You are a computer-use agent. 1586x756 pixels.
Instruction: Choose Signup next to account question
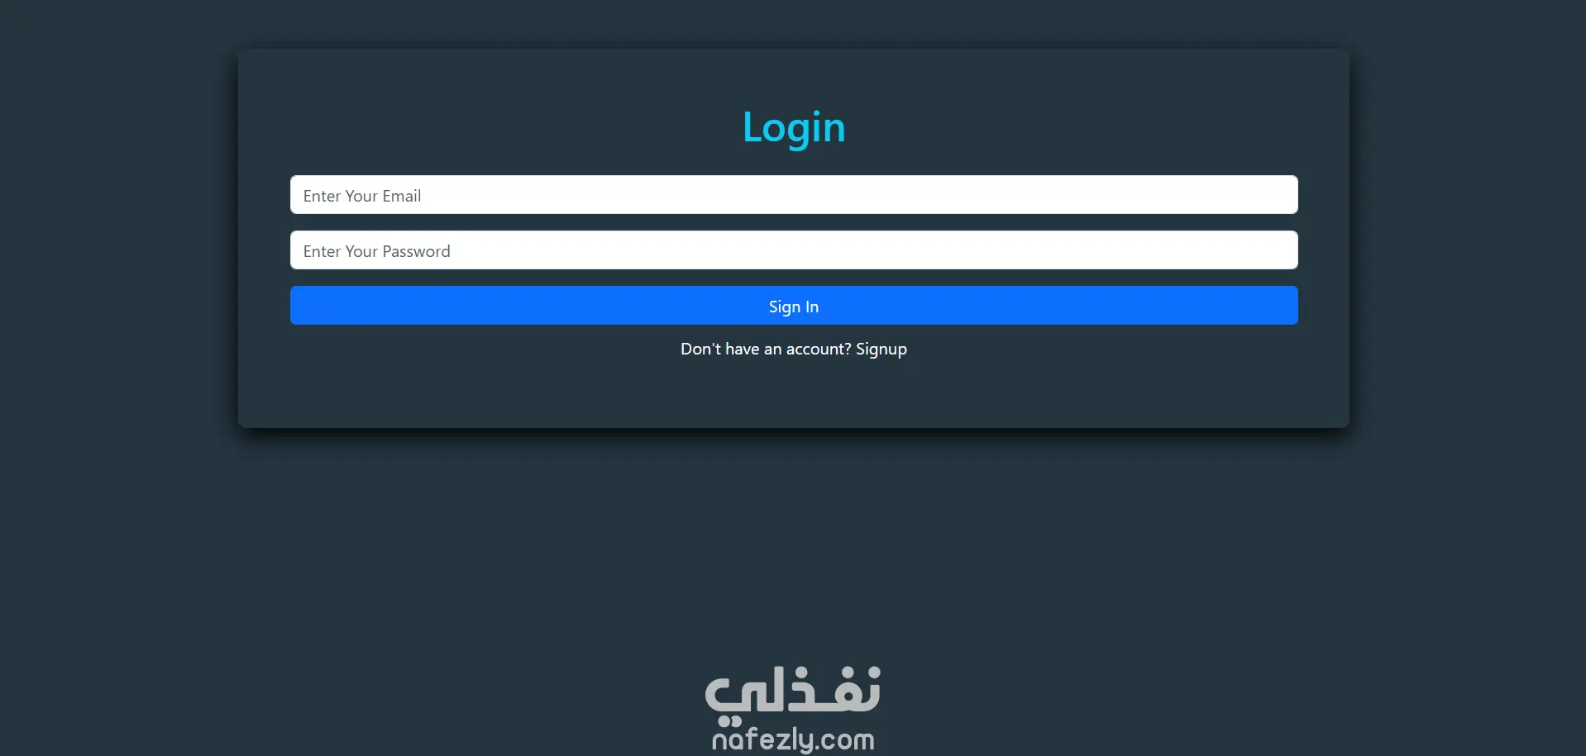coord(881,349)
